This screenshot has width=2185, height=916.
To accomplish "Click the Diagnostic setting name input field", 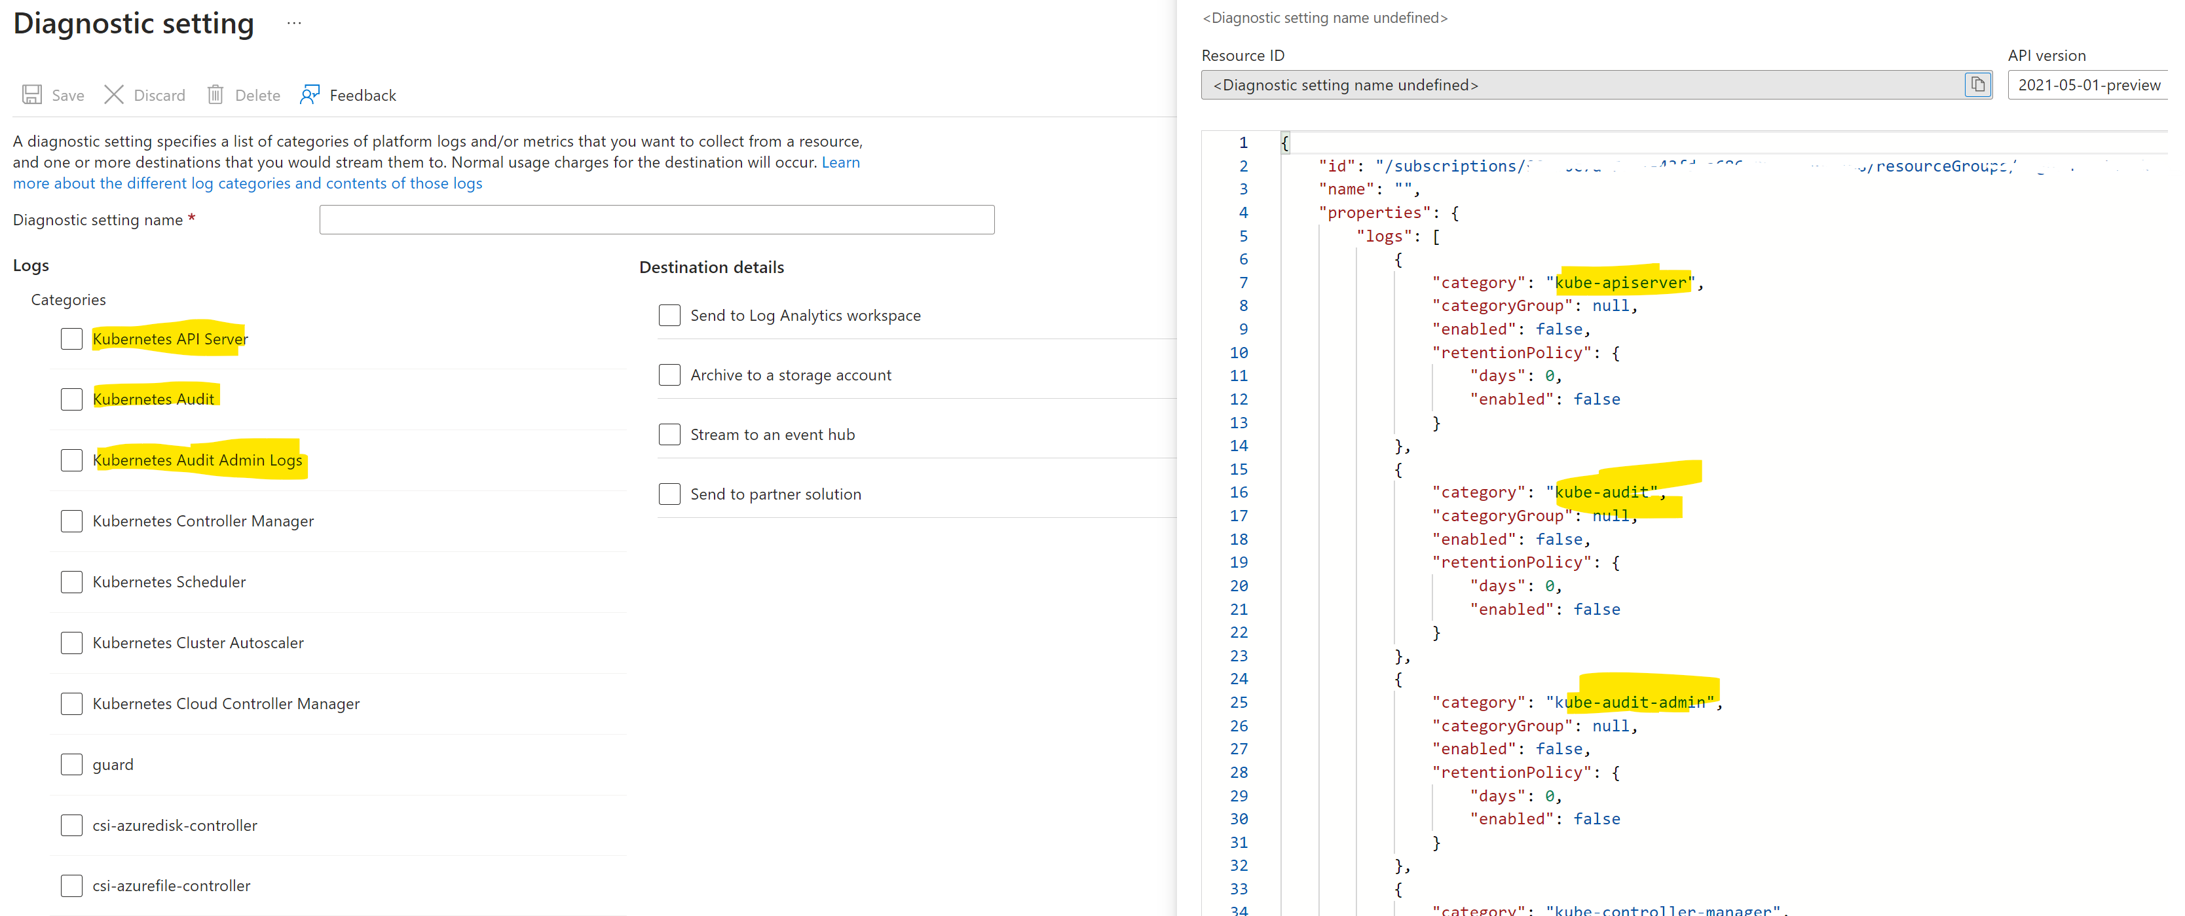I will [656, 220].
